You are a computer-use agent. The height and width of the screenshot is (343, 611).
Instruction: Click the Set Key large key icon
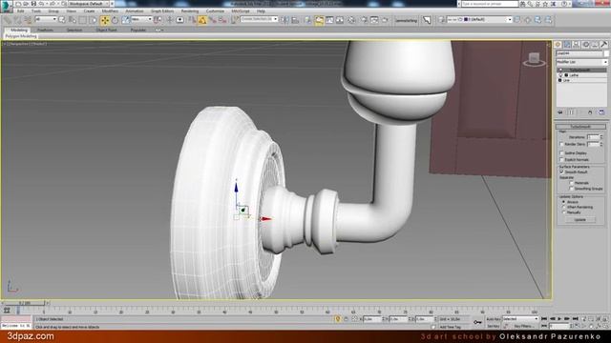click(477, 322)
